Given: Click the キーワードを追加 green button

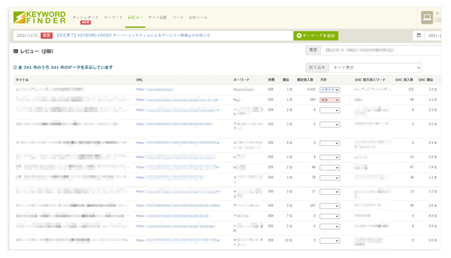Looking at the screenshot, I should [316, 36].
